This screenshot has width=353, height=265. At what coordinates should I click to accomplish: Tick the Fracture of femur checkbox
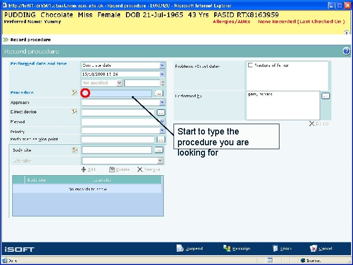250,65
